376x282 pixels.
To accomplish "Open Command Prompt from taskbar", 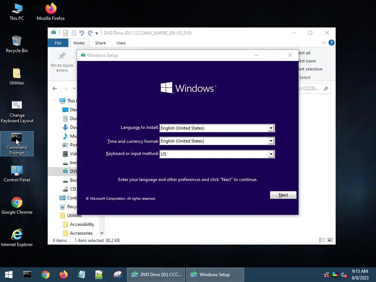I will [27, 275].
